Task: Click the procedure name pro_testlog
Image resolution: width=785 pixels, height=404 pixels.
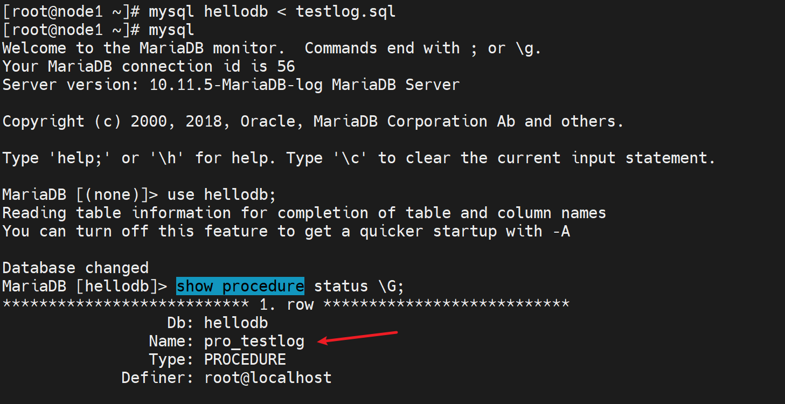Action: point(254,342)
